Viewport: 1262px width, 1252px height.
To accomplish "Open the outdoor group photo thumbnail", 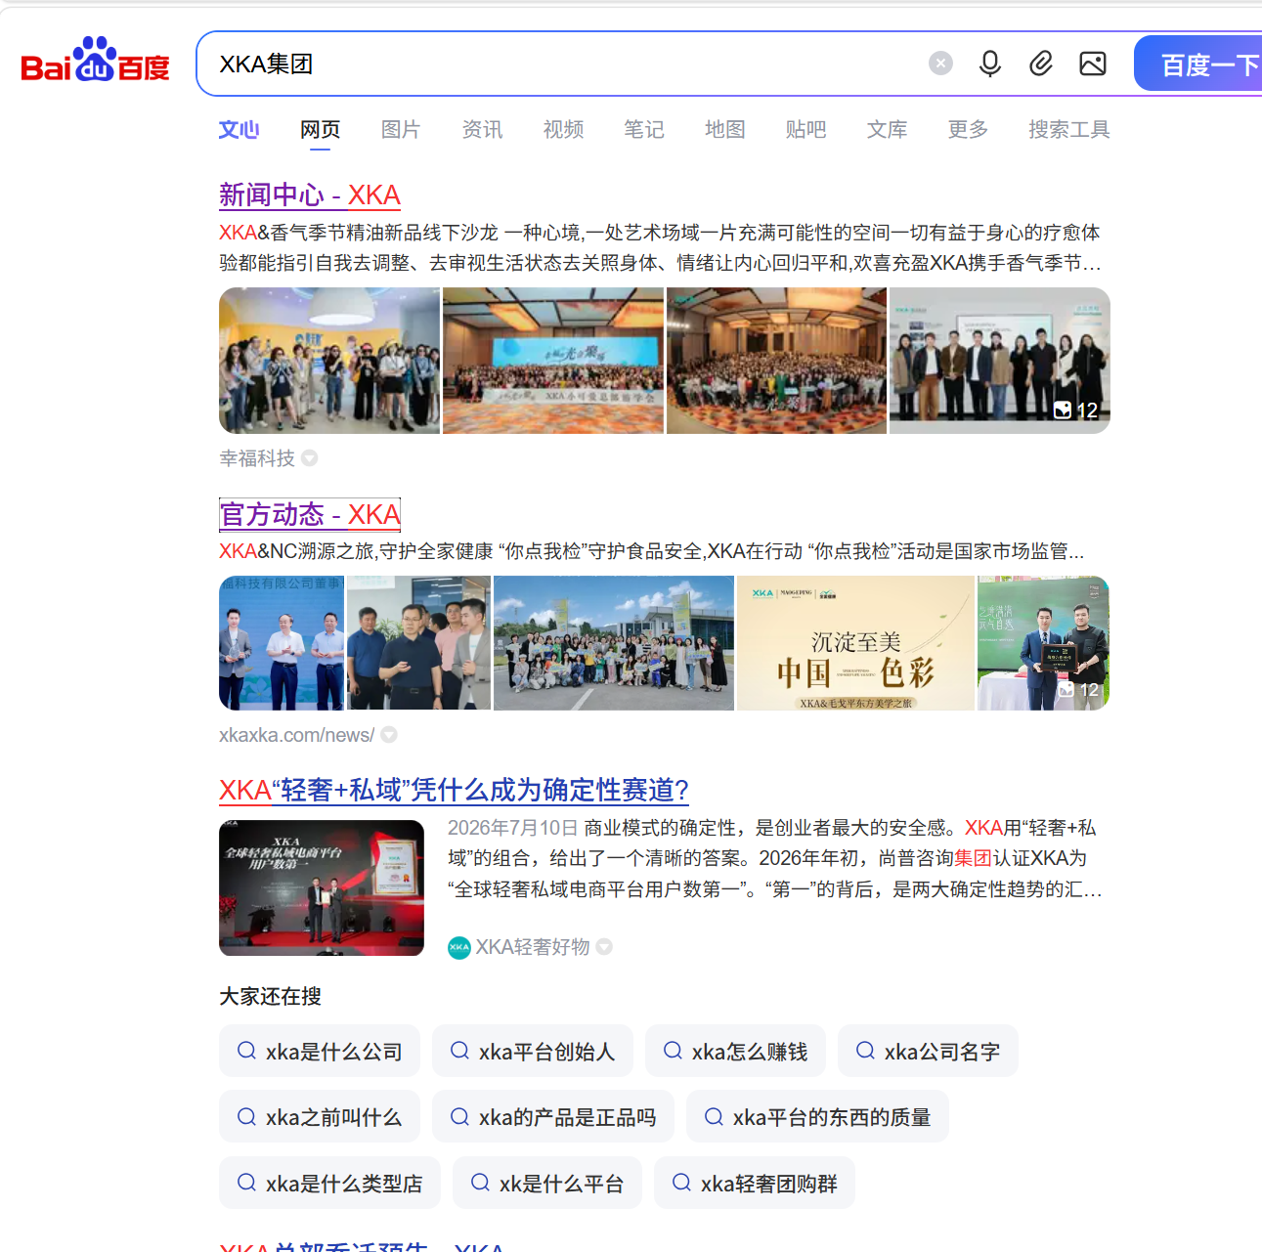I will 614,643.
